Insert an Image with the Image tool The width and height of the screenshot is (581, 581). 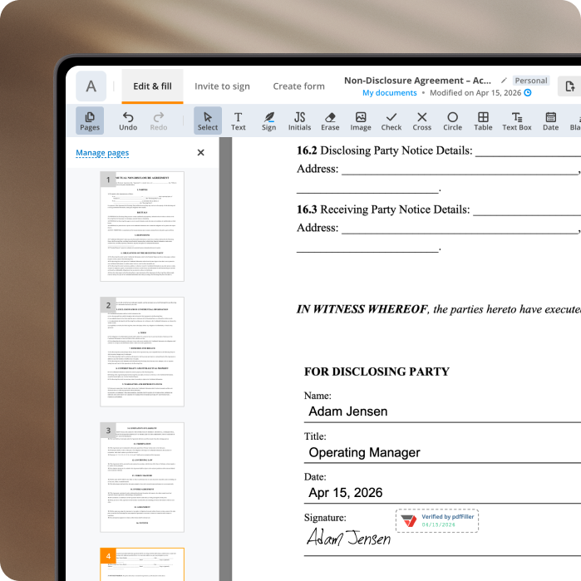click(x=361, y=121)
